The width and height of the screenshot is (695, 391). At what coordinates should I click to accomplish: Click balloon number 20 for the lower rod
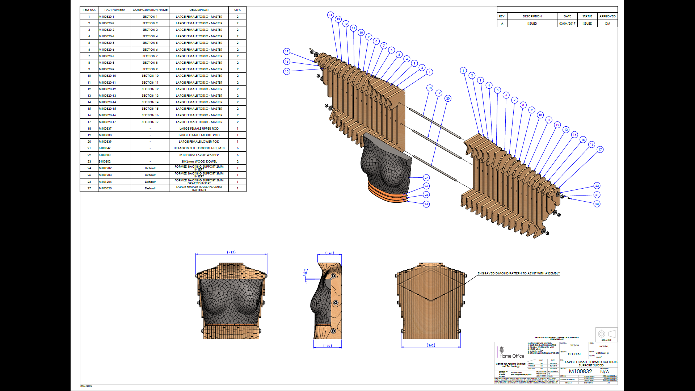tap(448, 98)
